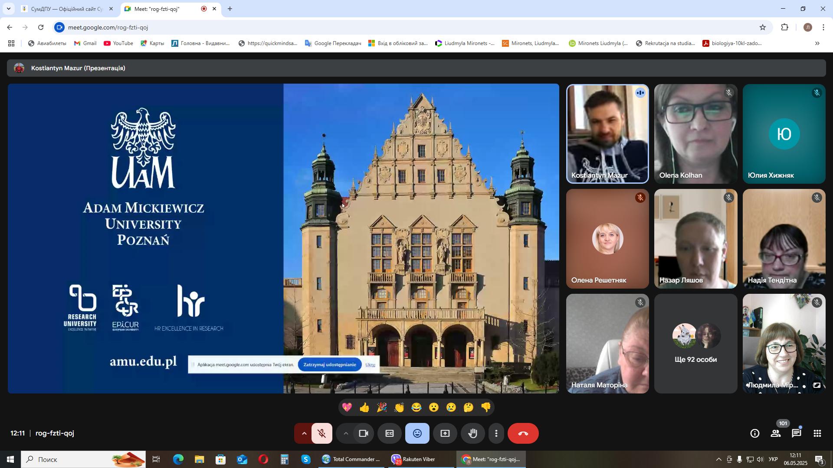Open the chat with everyone panel
This screenshot has height=468, width=833.
(x=797, y=433)
